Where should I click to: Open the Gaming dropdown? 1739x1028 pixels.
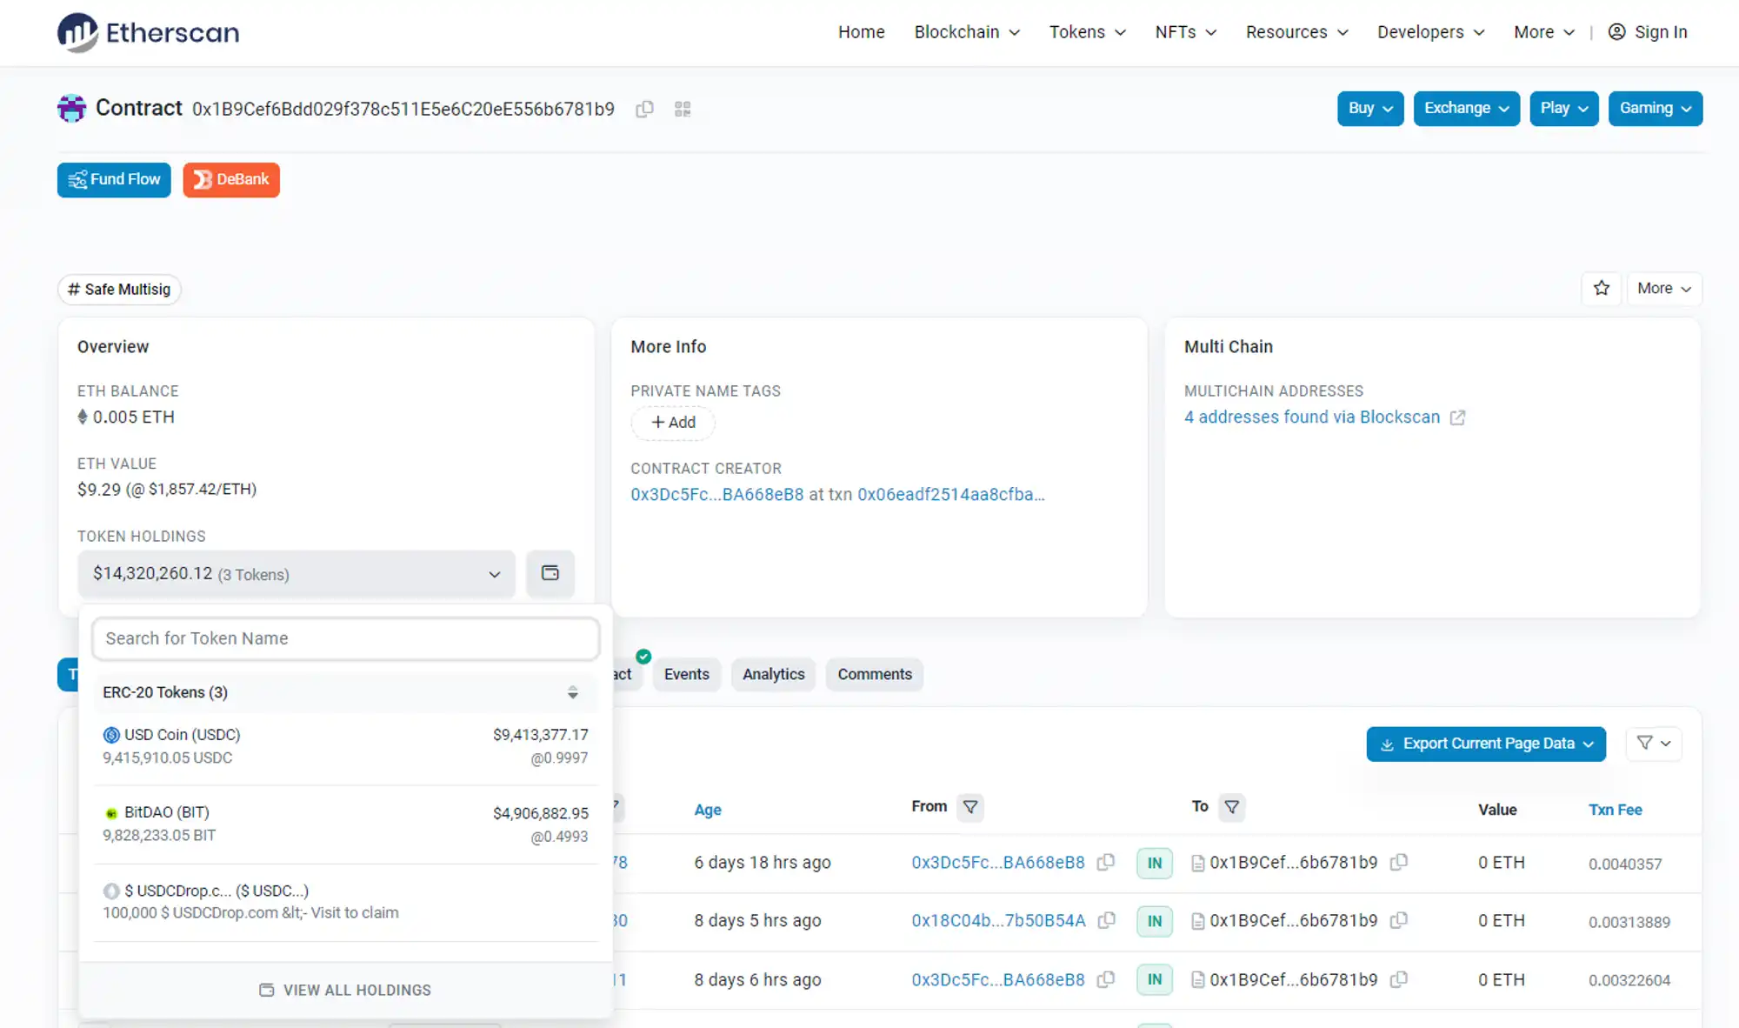coord(1655,109)
